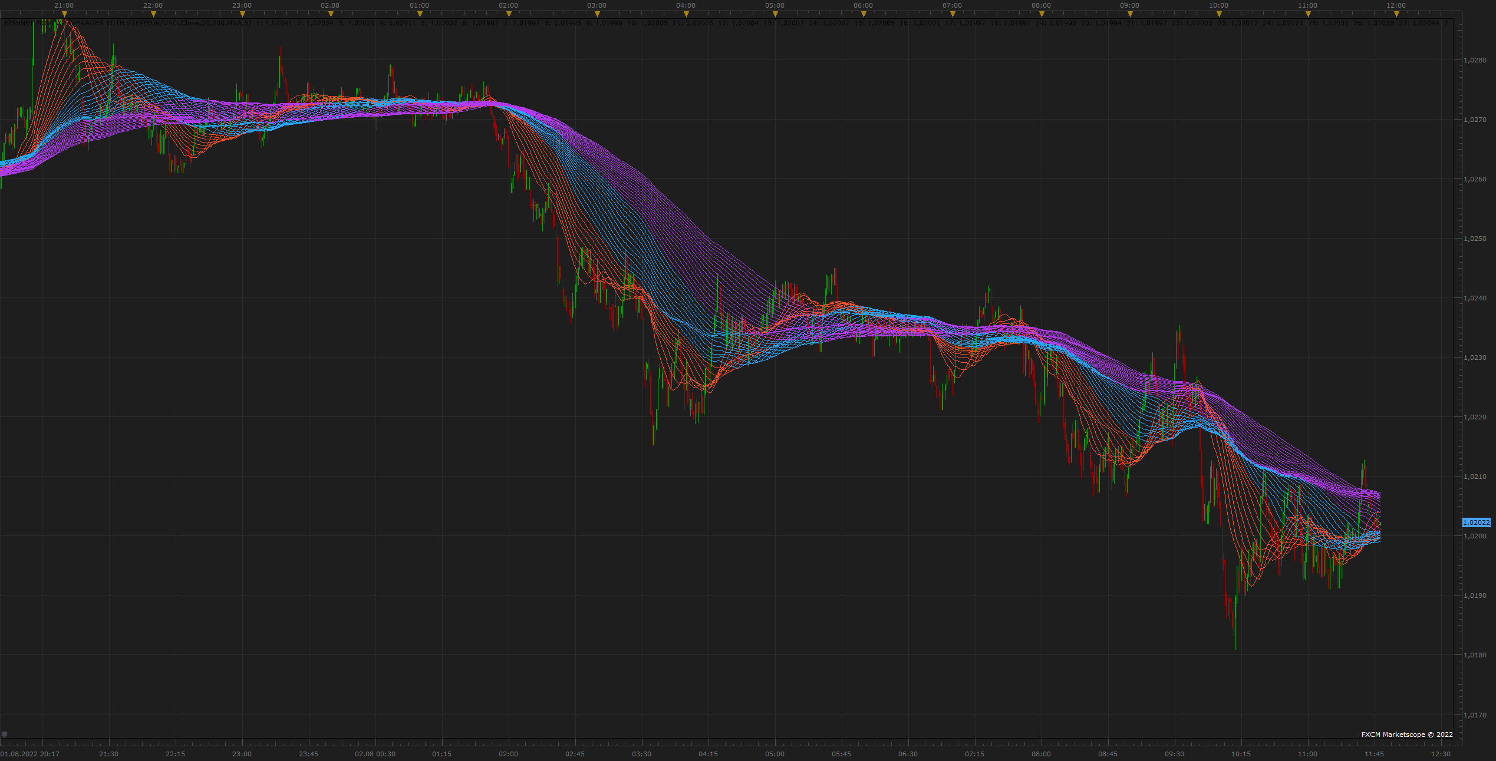Click the 1,0280 price axis label

[x=1475, y=60]
